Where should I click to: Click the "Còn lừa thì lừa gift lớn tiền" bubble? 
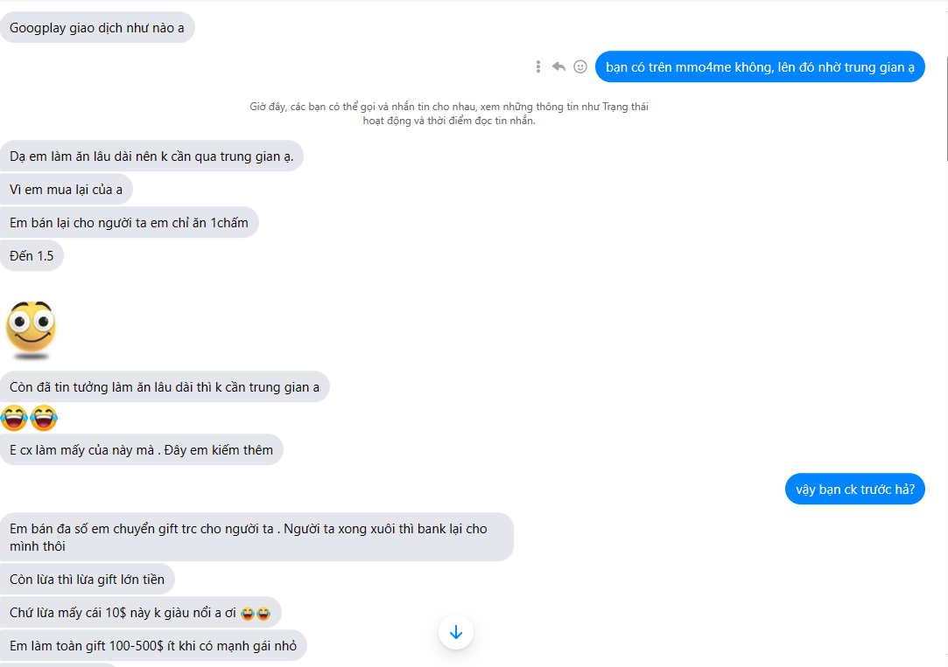87,580
